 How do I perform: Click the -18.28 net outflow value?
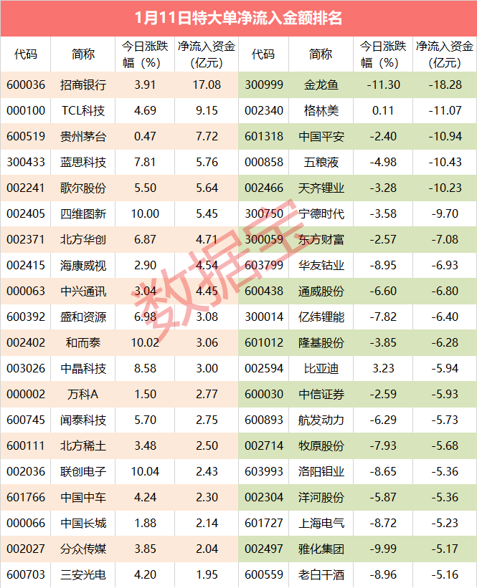445,85
